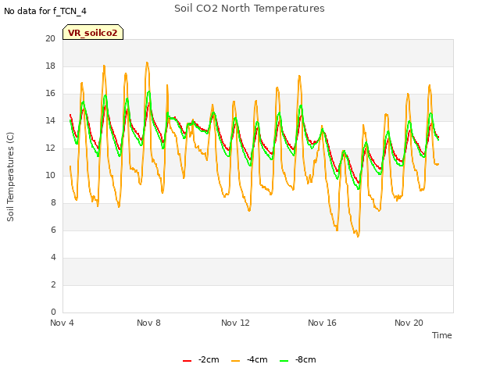Toggle the -4cm legend entry

(249, 359)
